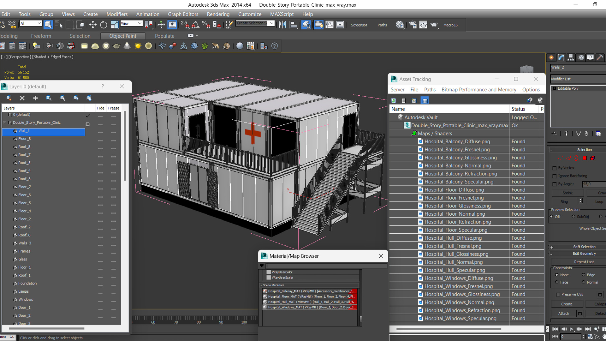Click the Create geometry button
The width and height of the screenshot is (606, 341).
tap(567, 304)
